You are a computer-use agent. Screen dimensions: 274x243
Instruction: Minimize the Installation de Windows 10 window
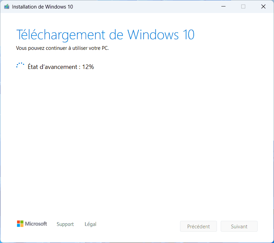223,6
